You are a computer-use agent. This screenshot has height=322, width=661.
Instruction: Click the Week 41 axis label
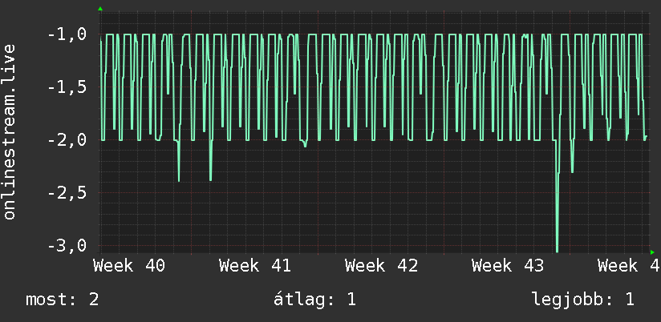point(255,266)
